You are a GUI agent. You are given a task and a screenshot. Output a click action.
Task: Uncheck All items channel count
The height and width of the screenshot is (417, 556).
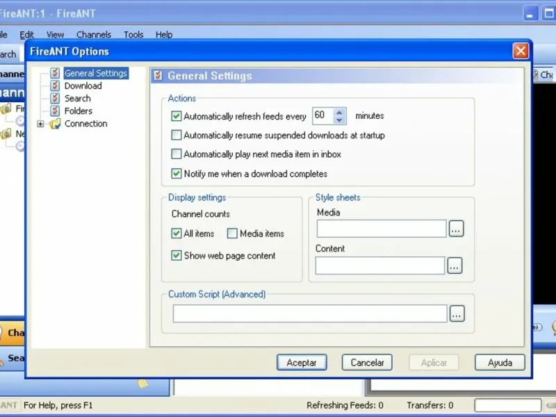click(177, 234)
